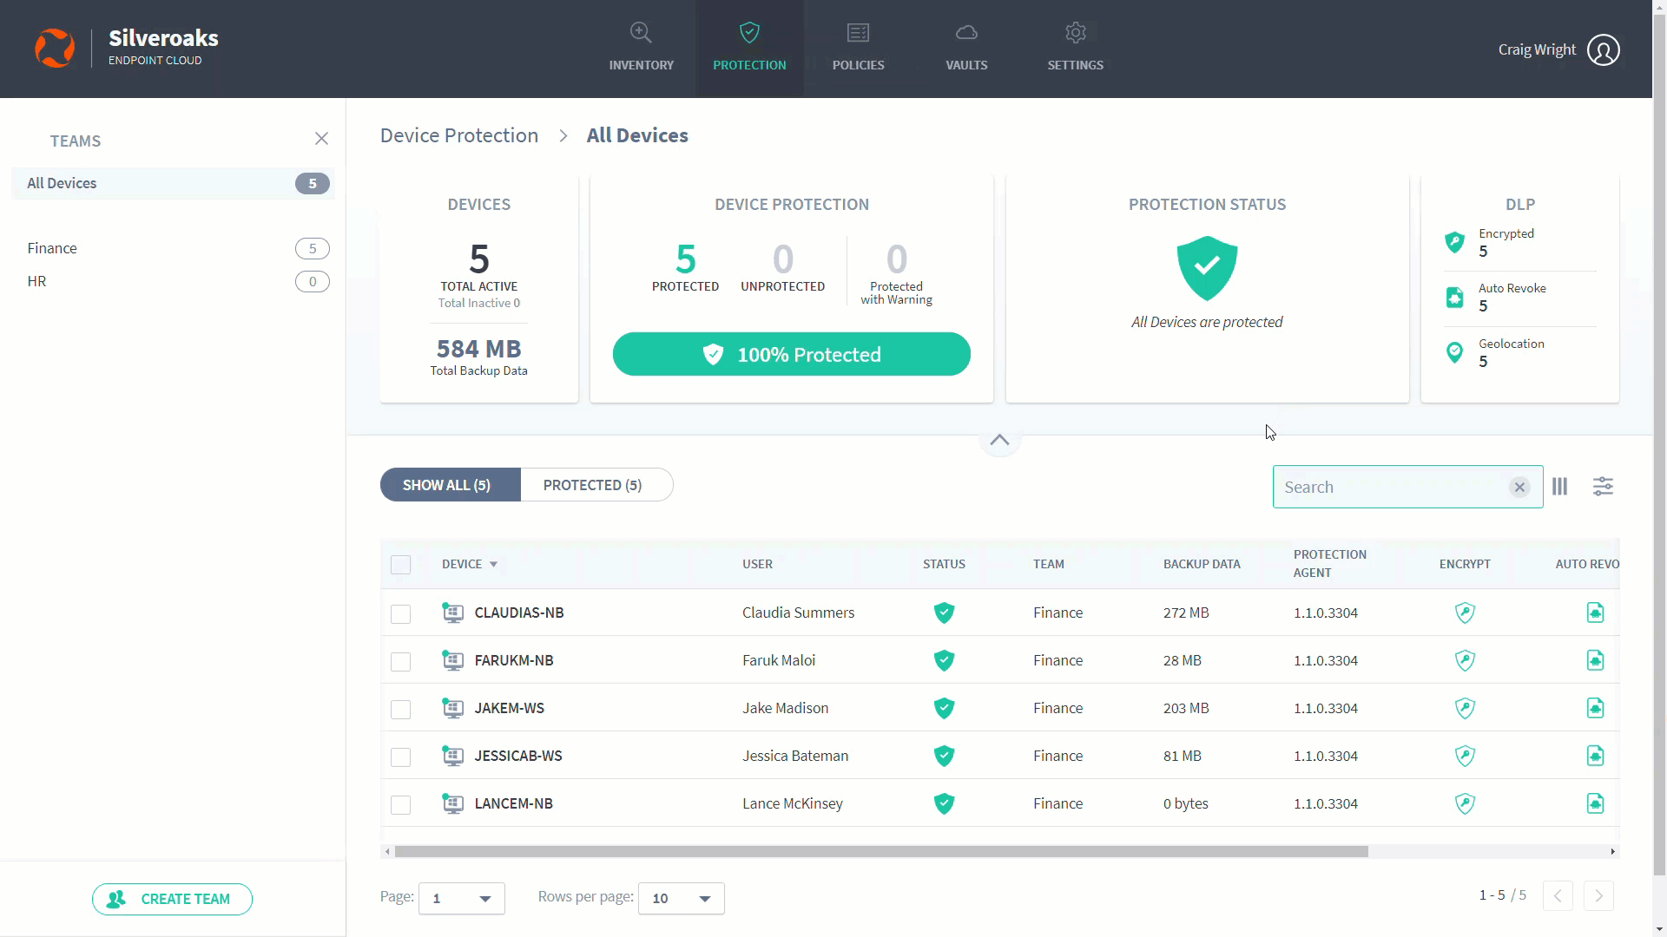Go to next page arrow

point(1598,895)
